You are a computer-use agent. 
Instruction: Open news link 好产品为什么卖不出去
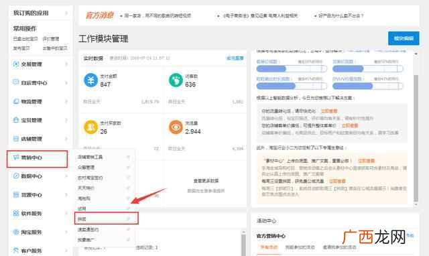pos(341,15)
